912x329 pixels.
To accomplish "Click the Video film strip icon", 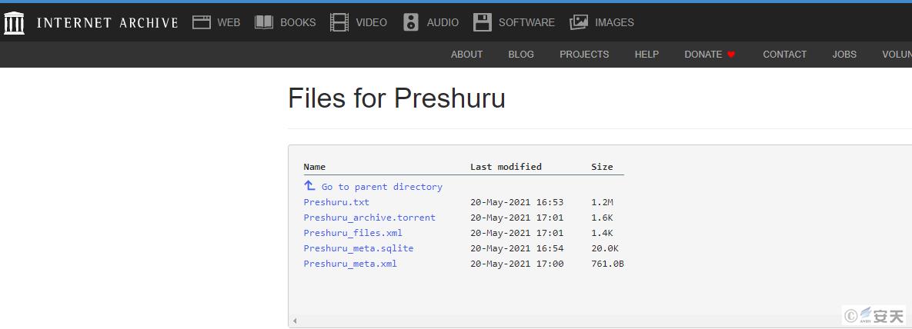I will (x=339, y=22).
